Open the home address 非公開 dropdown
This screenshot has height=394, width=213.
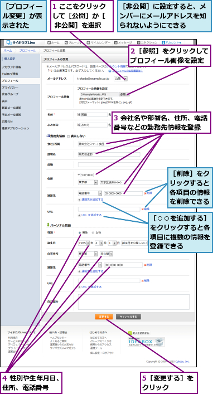(106, 254)
